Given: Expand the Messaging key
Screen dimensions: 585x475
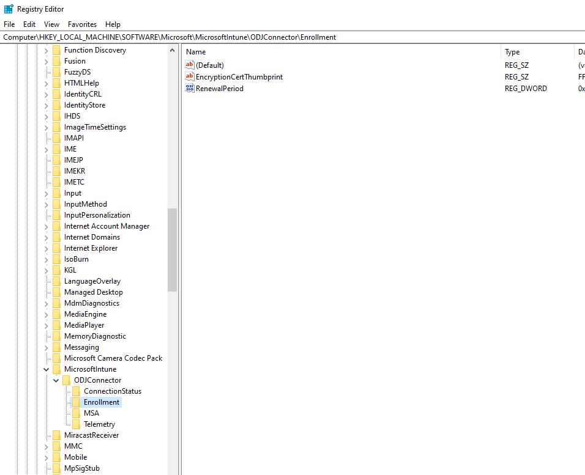Looking at the screenshot, I should (x=47, y=347).
